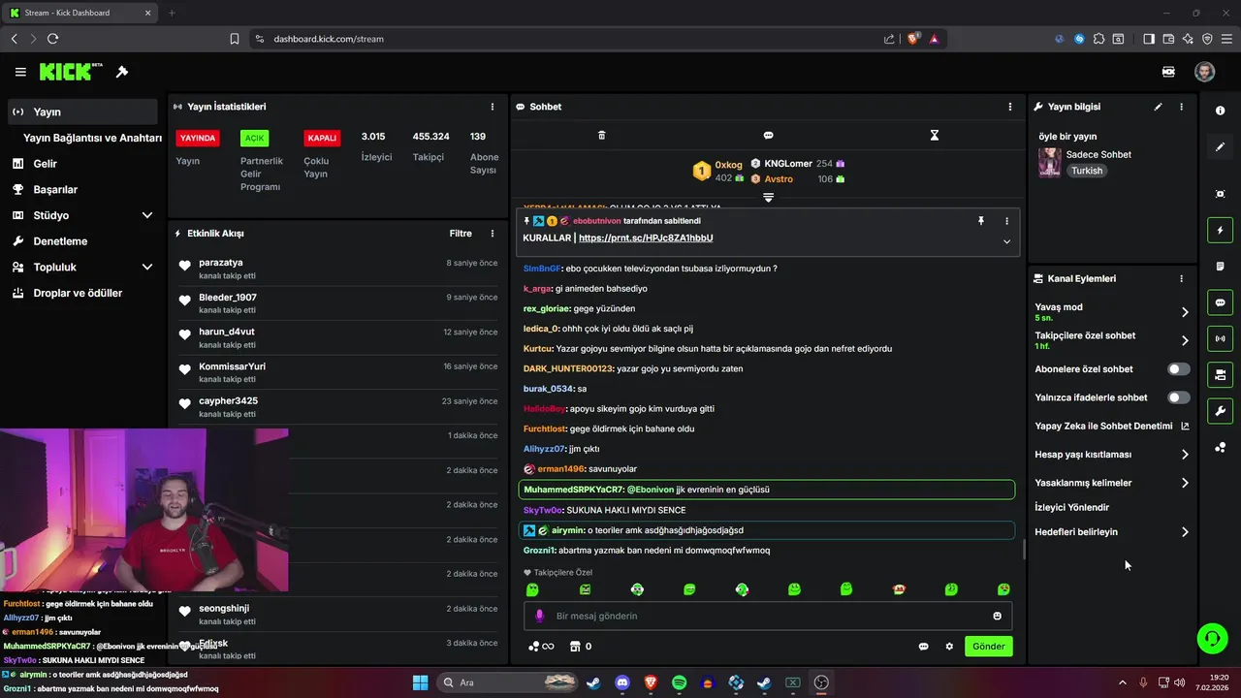
Task: Click the notes page icon in right sidebar
Action: [1220, 267]
